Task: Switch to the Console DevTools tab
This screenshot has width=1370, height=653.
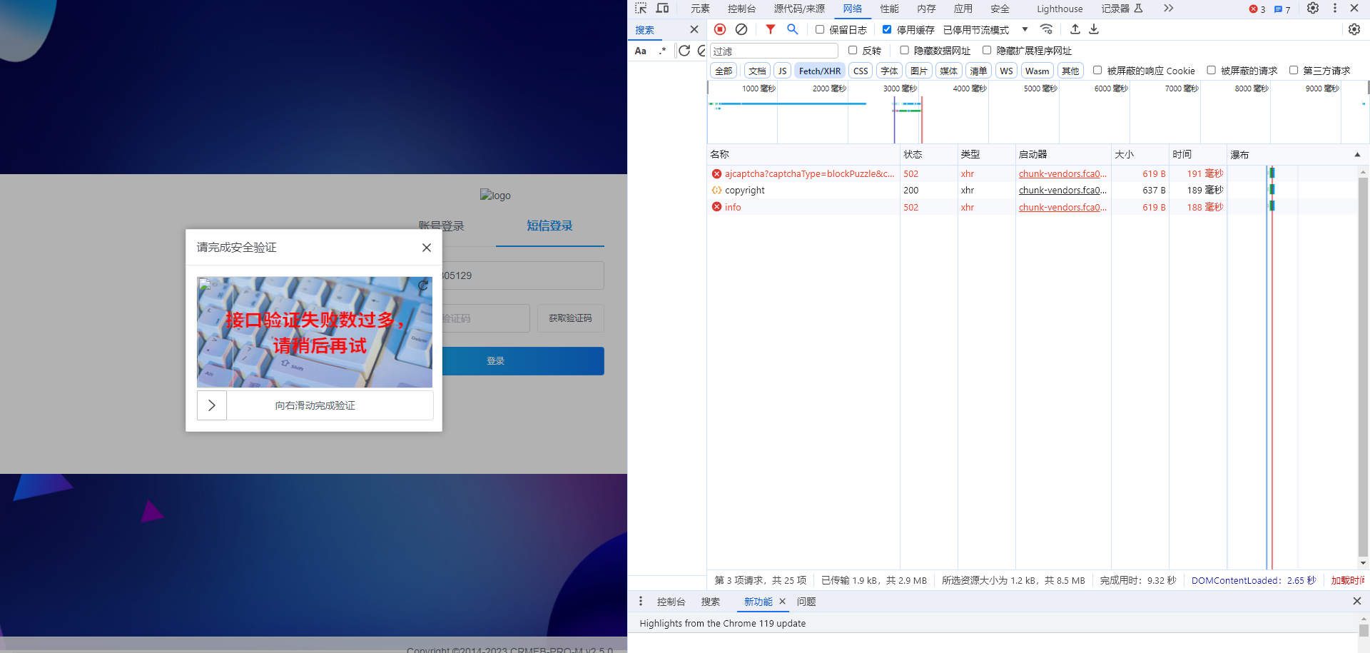Action: point(741,9)
